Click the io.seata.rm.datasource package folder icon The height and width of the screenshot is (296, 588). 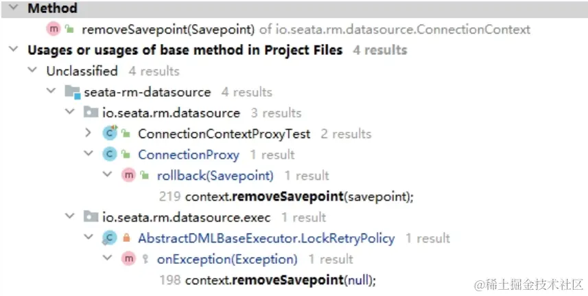[91, 112]
